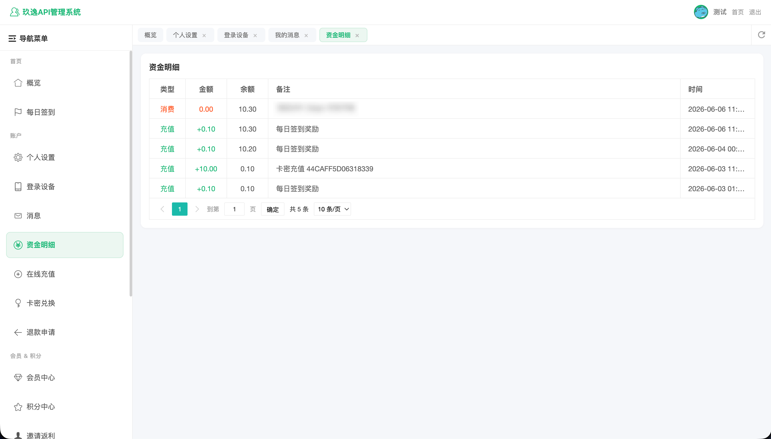
Task: Click the sidebar vertical scrollbar
Action: [131, 174]
